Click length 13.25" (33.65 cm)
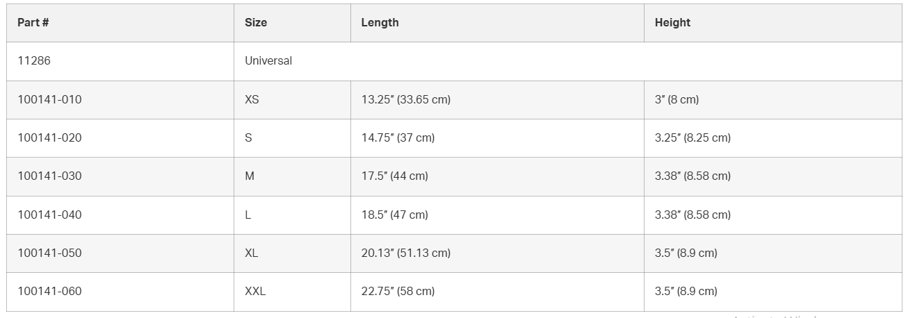 [405, 99]
